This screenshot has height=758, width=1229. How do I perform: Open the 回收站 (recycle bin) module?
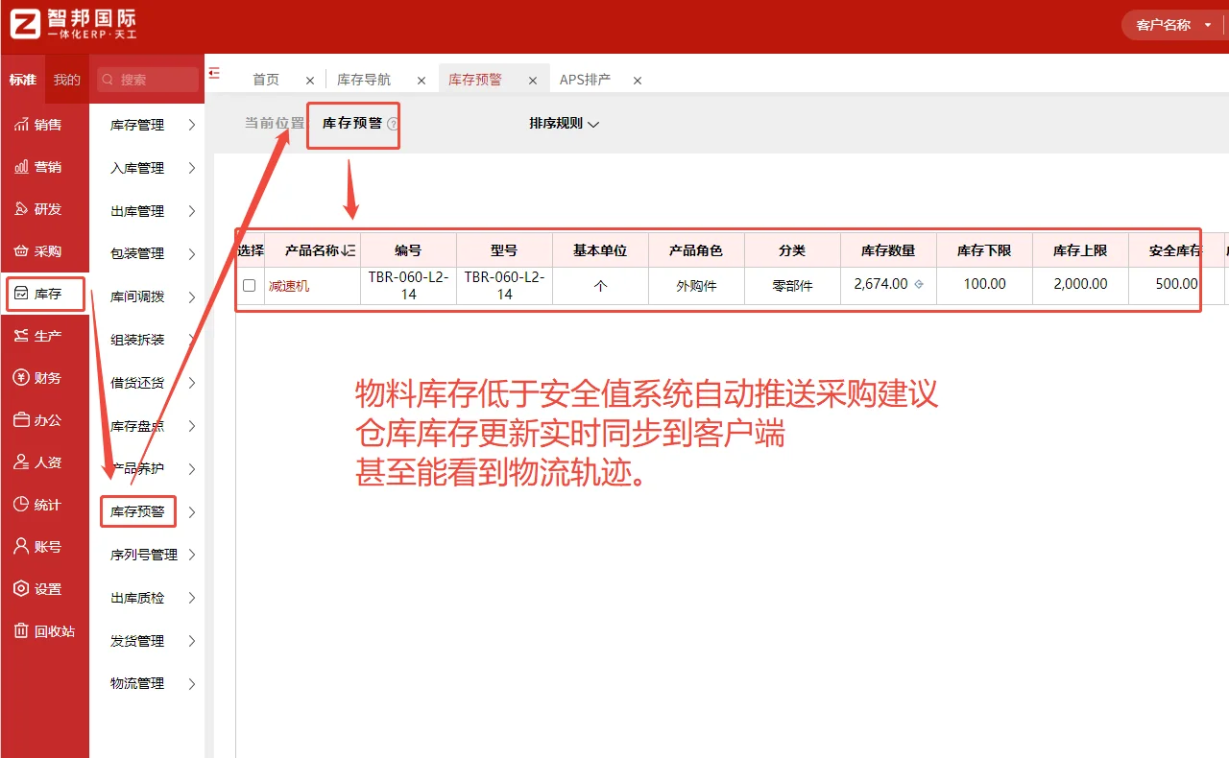45,630
